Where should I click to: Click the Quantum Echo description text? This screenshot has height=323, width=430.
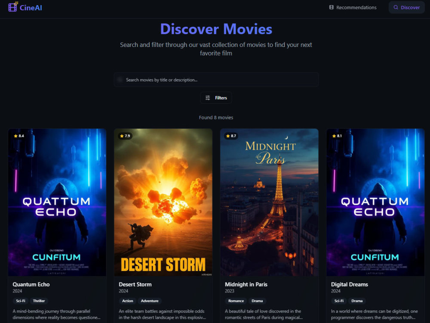pyautogui.click(x=56, y=314)
